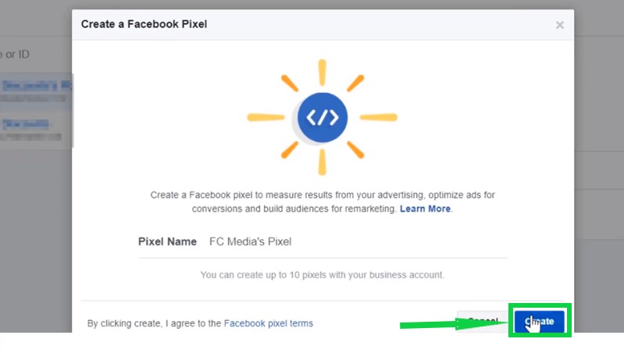The width and height of the screenshot is (624, 353).
Task: Click the Pixel Name label
Action: pyautogui.click(x=167, y=241)
